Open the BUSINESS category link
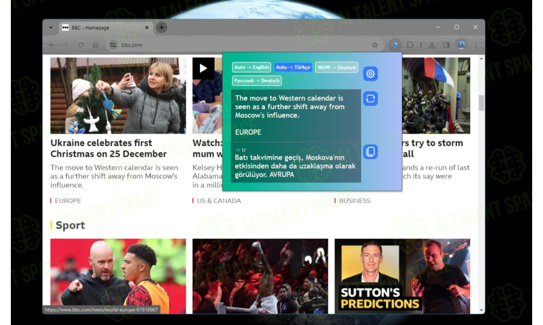The image size is (543, 325). [355, 200]
